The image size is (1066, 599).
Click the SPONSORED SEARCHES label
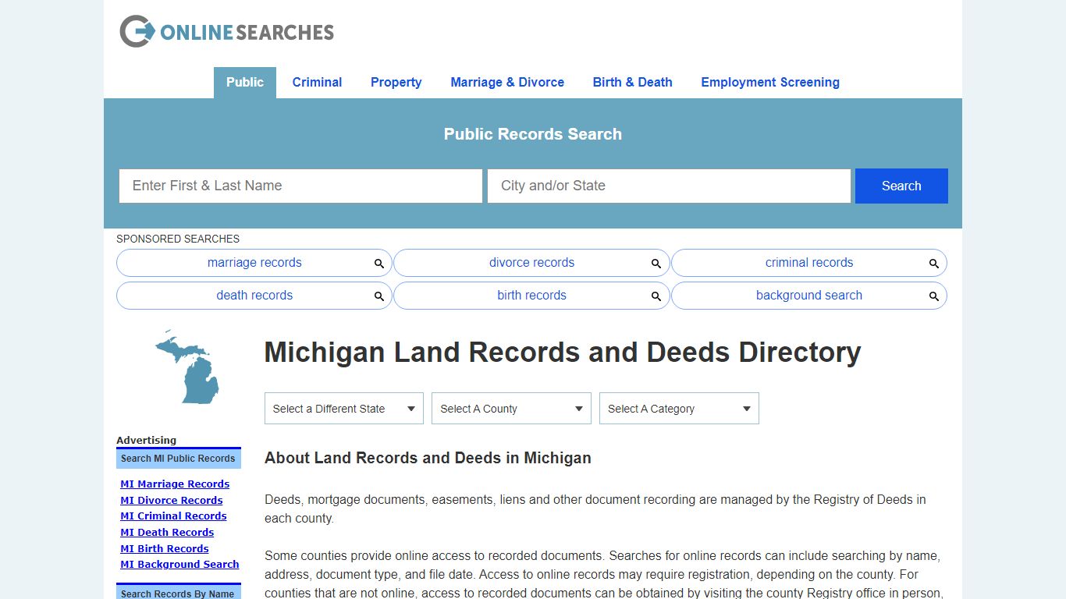178,239
